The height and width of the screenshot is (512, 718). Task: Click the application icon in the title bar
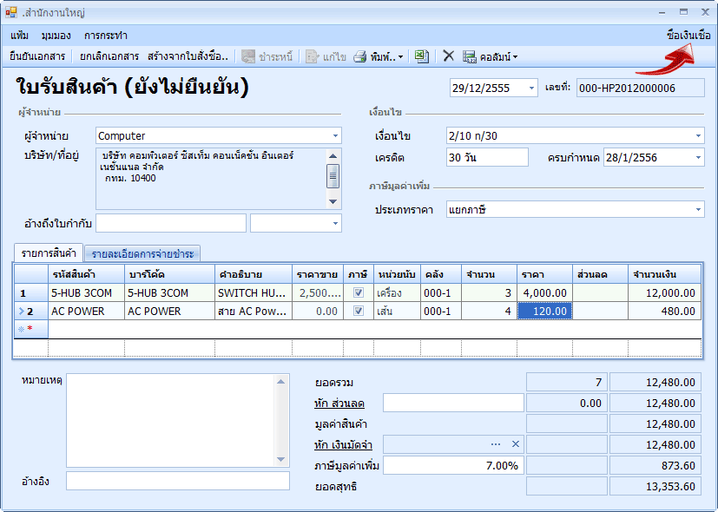tap(11, 13)
